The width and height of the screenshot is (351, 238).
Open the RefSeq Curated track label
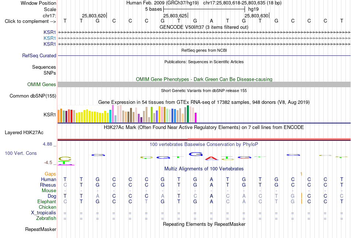click(x=39, y=55)
